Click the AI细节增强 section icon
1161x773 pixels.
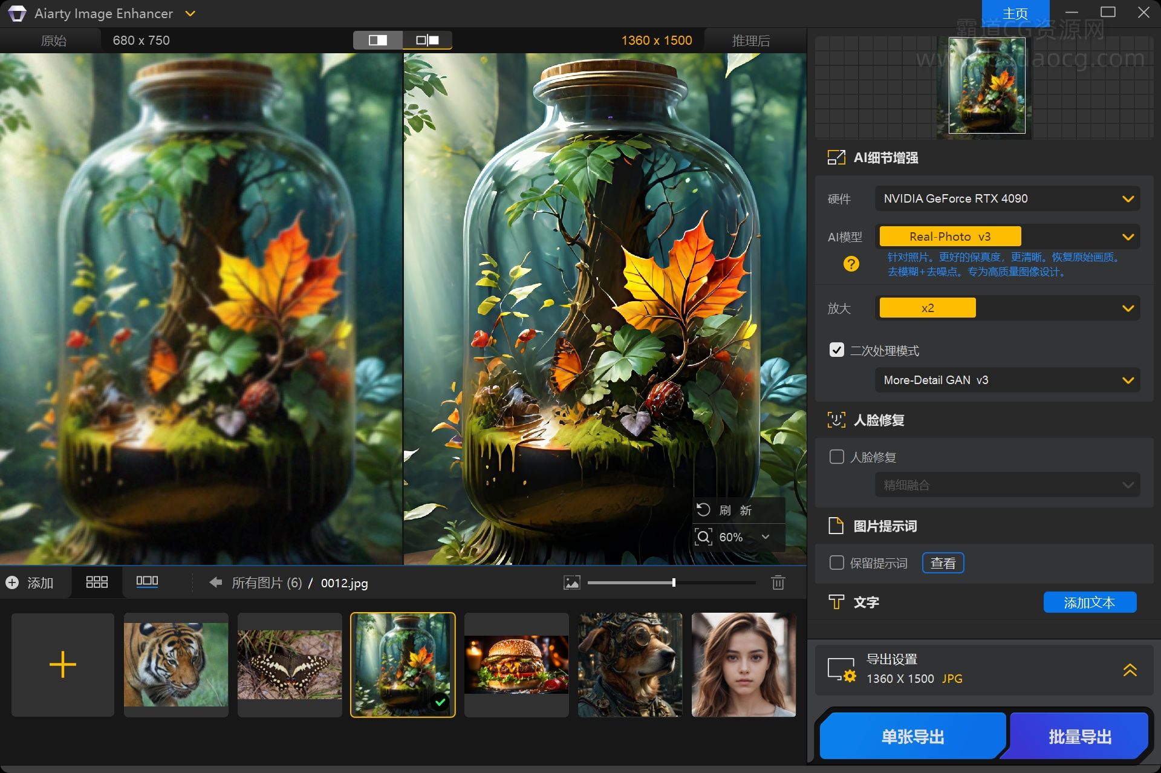point(836,158)
